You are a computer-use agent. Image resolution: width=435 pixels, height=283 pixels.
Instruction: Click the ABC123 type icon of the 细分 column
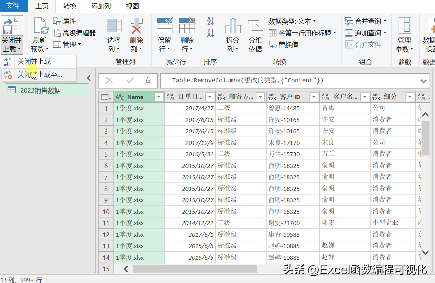tap(376, 97)
